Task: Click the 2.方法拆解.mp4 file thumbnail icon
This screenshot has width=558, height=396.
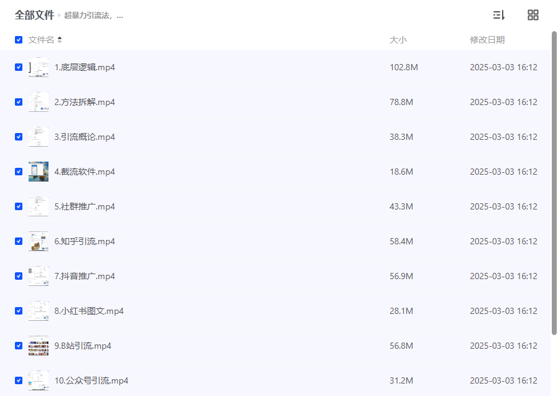Action: (x=39, y=102)
